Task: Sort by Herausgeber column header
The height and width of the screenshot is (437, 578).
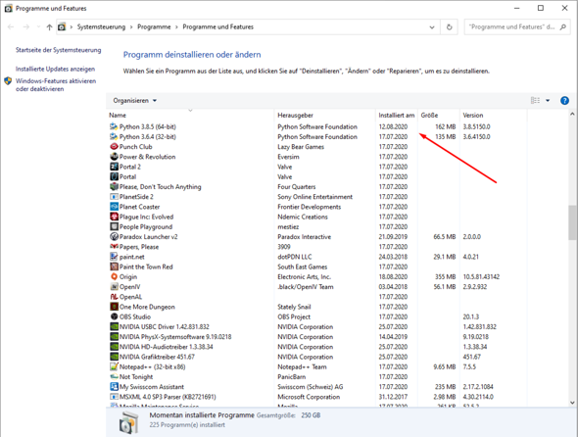Action: point(324,115)
